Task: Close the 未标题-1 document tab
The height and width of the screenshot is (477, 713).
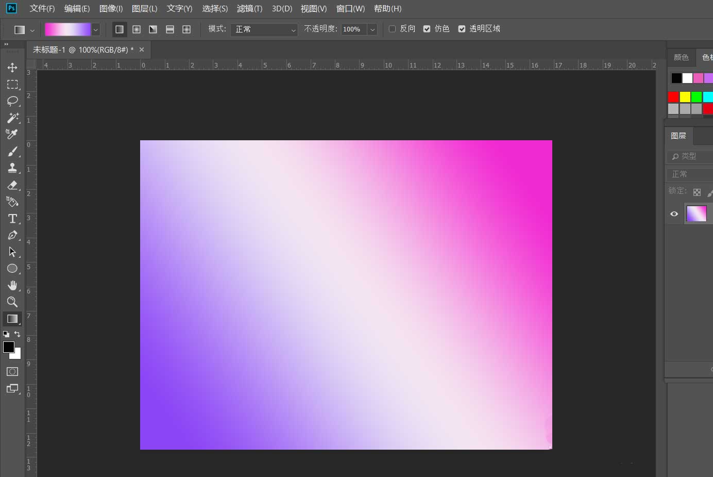Action: click(142, 50)
